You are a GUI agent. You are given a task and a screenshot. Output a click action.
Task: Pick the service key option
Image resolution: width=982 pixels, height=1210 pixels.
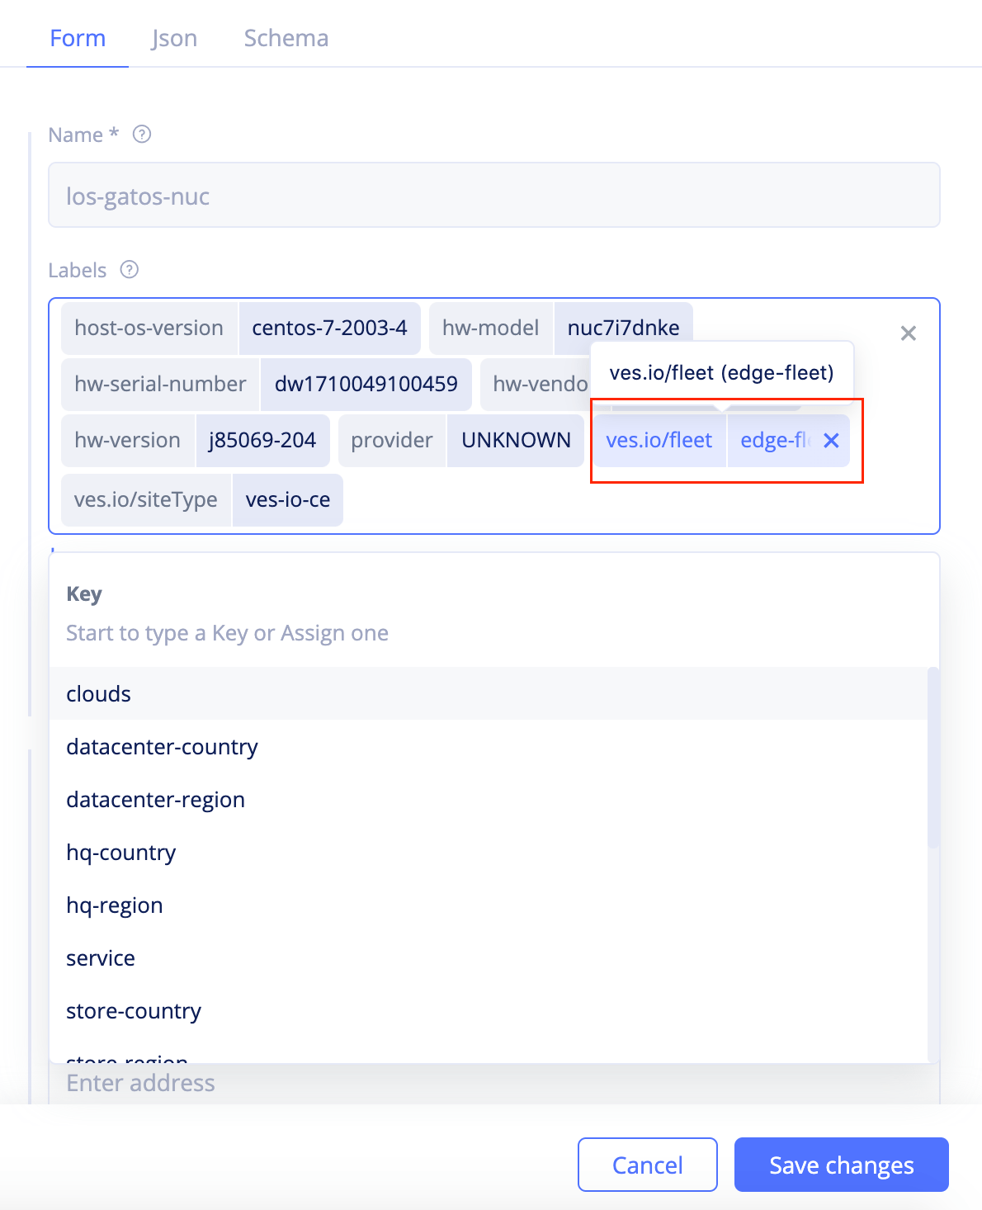click(101, 958)
